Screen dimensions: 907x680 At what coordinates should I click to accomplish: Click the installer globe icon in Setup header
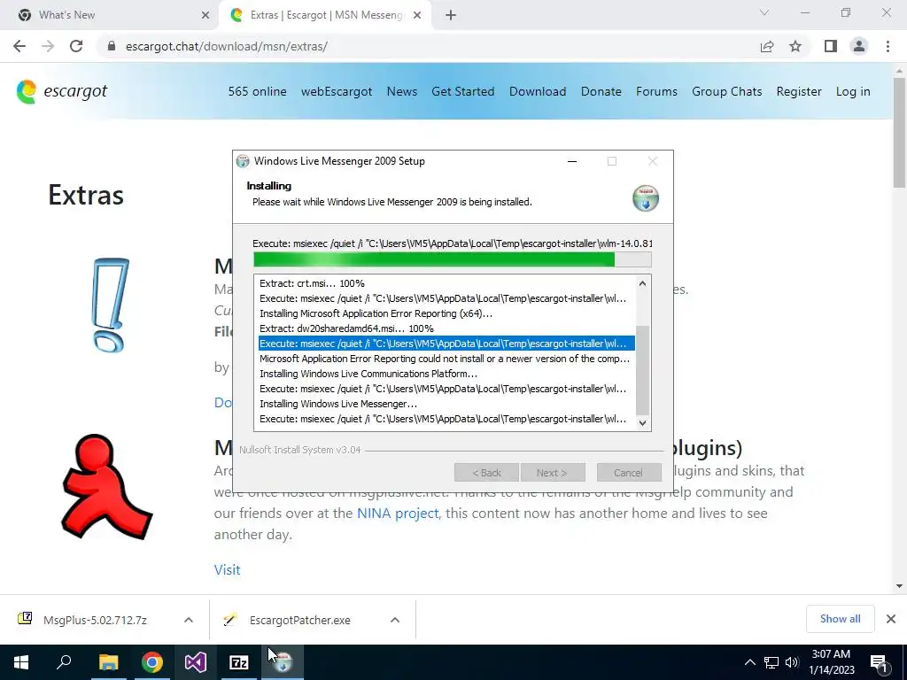(x=646, y=197)
